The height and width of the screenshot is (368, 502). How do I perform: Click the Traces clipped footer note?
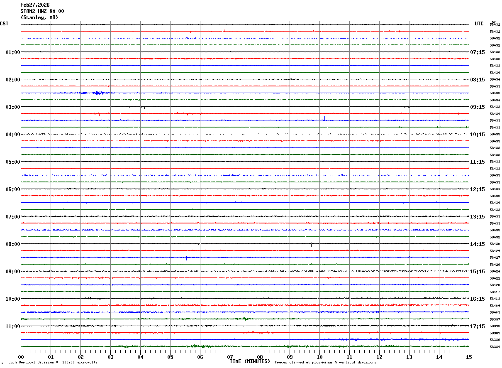[325, 363]
